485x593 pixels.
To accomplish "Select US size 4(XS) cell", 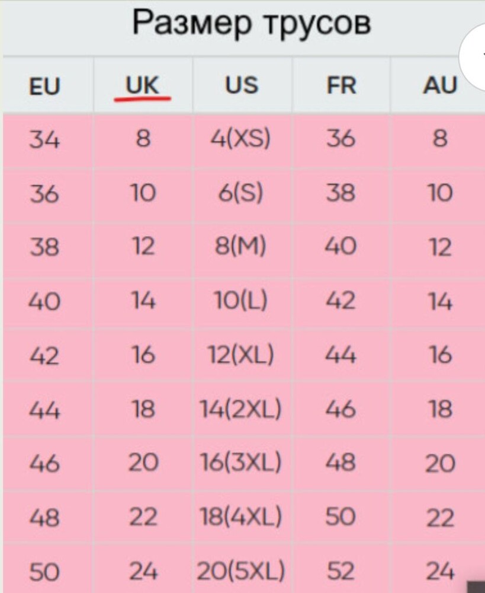I will (x=242, y=139).
